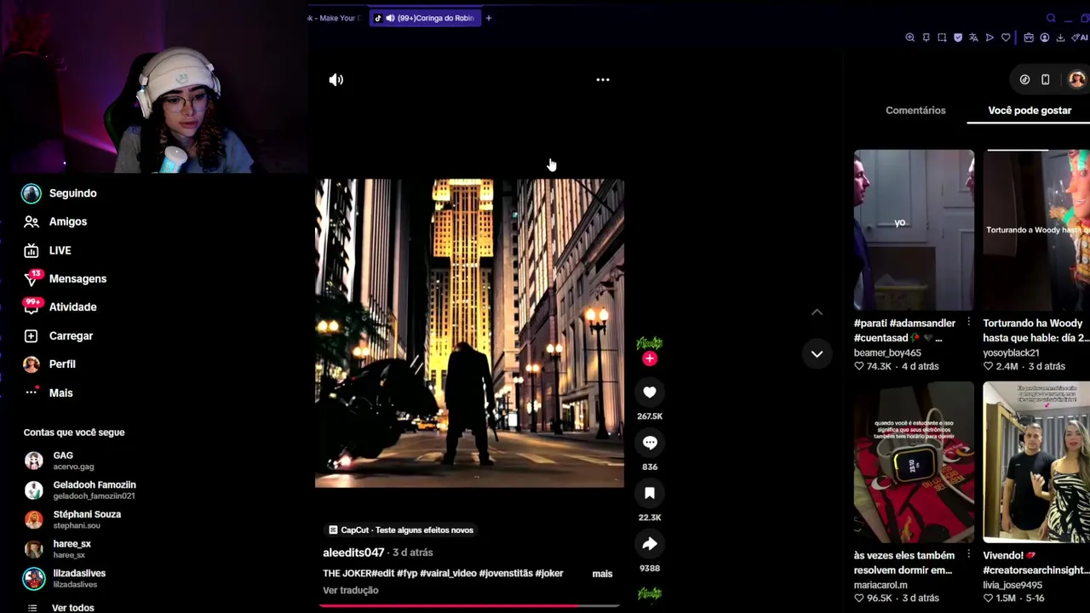
Task: Open the briefcase icon in browser toolbar
Action: pyautogui.click(x=1029, y=37)
